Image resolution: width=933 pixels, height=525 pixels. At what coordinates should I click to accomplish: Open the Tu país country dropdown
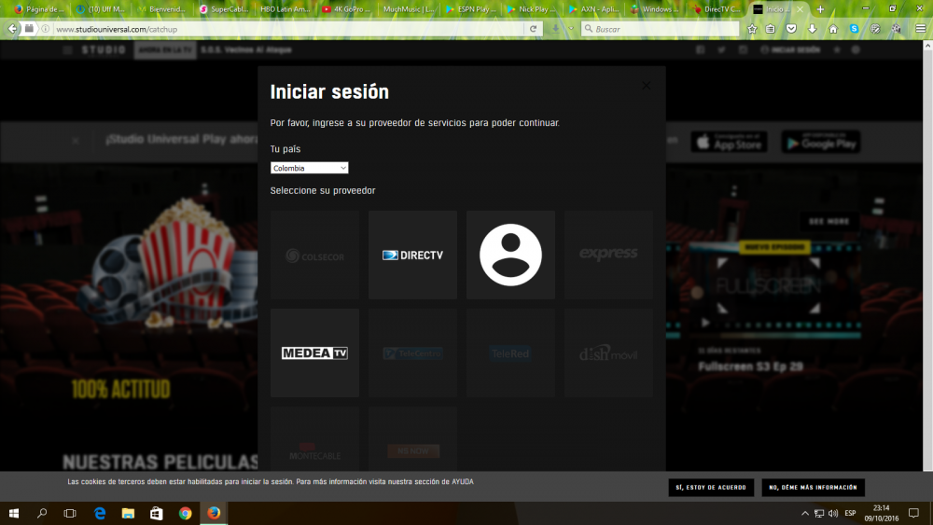click(x=309, y=168)
